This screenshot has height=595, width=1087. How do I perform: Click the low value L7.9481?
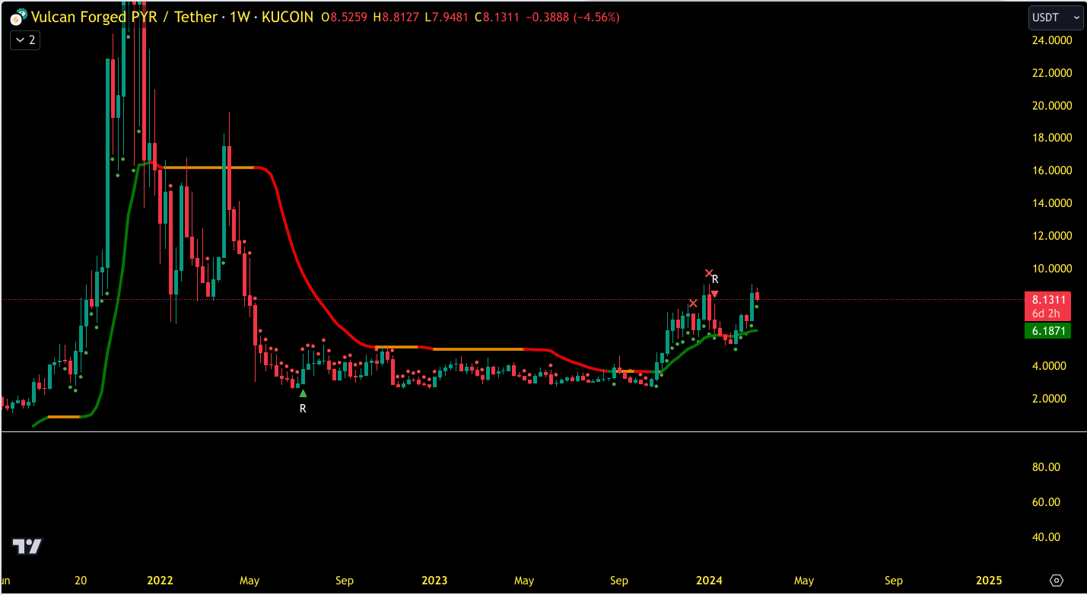pos(447,17)
